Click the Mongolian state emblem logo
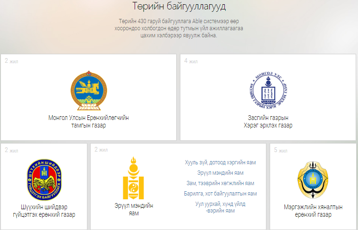The height and width of the screenshot is (230, 358). coord(88,91)
